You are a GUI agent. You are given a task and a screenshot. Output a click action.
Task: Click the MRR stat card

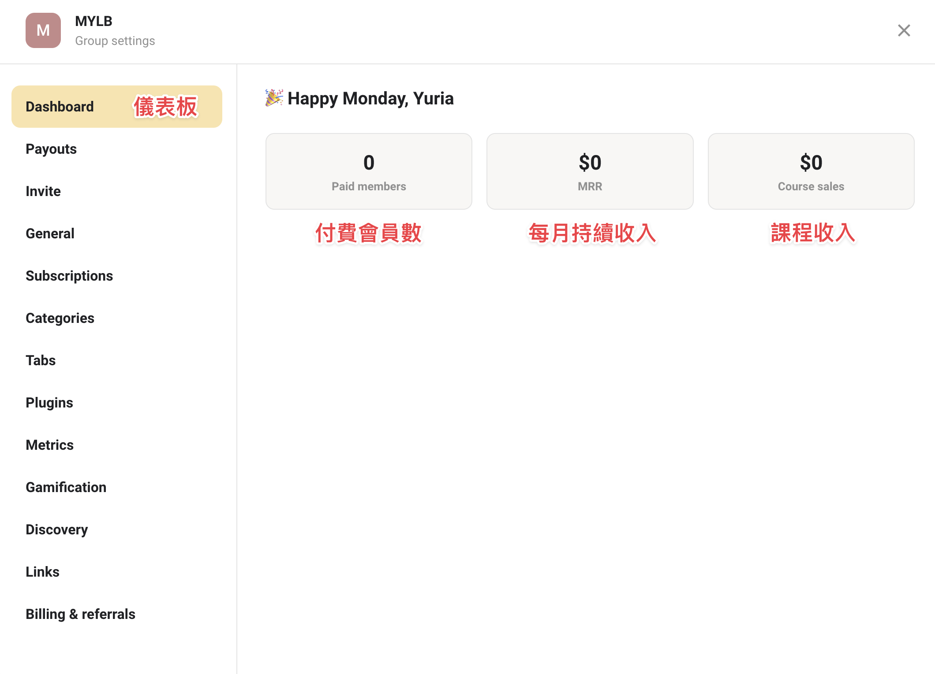[x=590, y=171]
